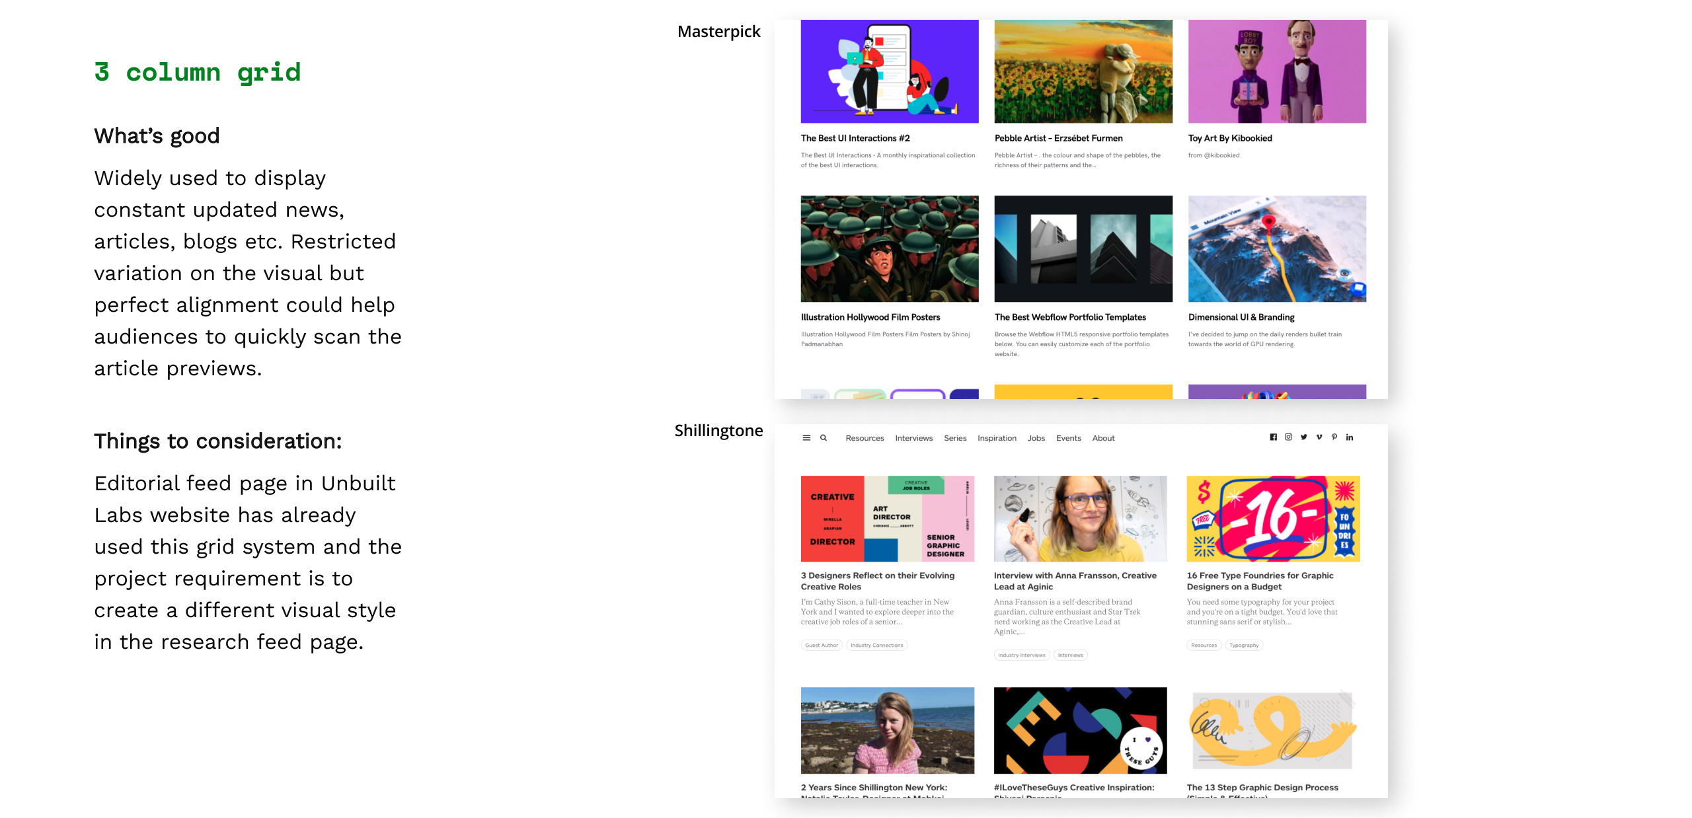
Task: Select the Interviews tag under Anna Fransson
Action: [x=1071, y=655]
